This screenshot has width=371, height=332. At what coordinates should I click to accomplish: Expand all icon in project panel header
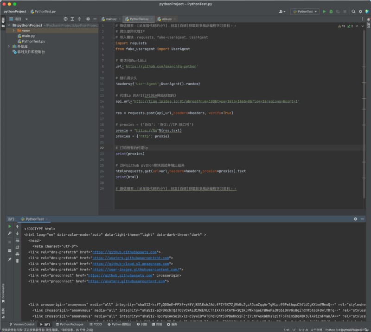tap(72, 19)
